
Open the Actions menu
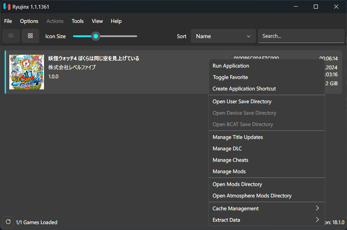55,21
